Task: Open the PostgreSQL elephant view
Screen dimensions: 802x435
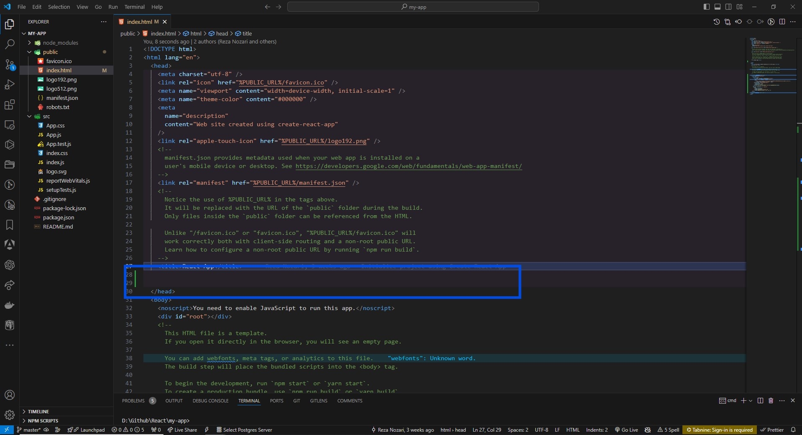Action: pos(10,325)
